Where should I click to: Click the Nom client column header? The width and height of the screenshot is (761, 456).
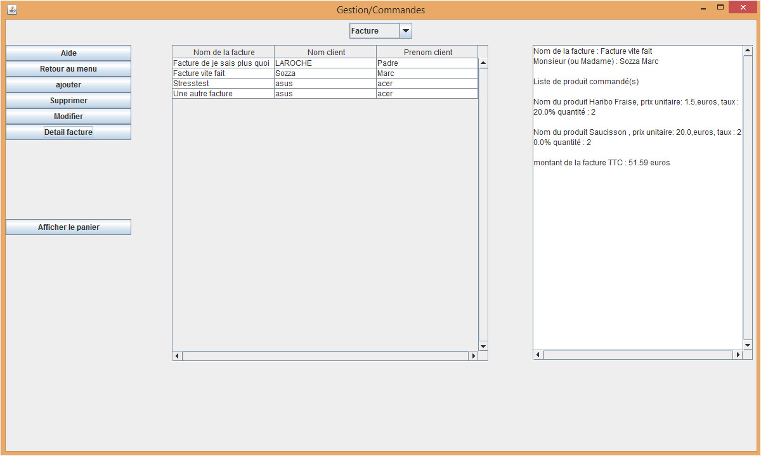(325, 53)
